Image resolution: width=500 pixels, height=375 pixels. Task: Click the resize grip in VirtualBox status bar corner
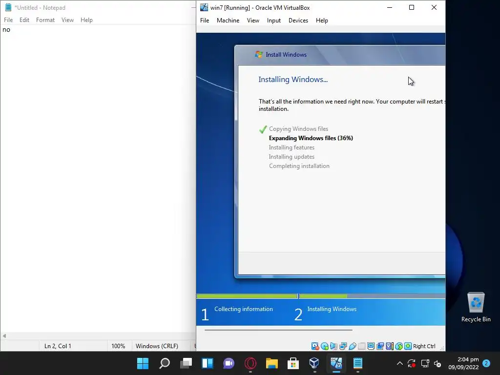[442, 348]
